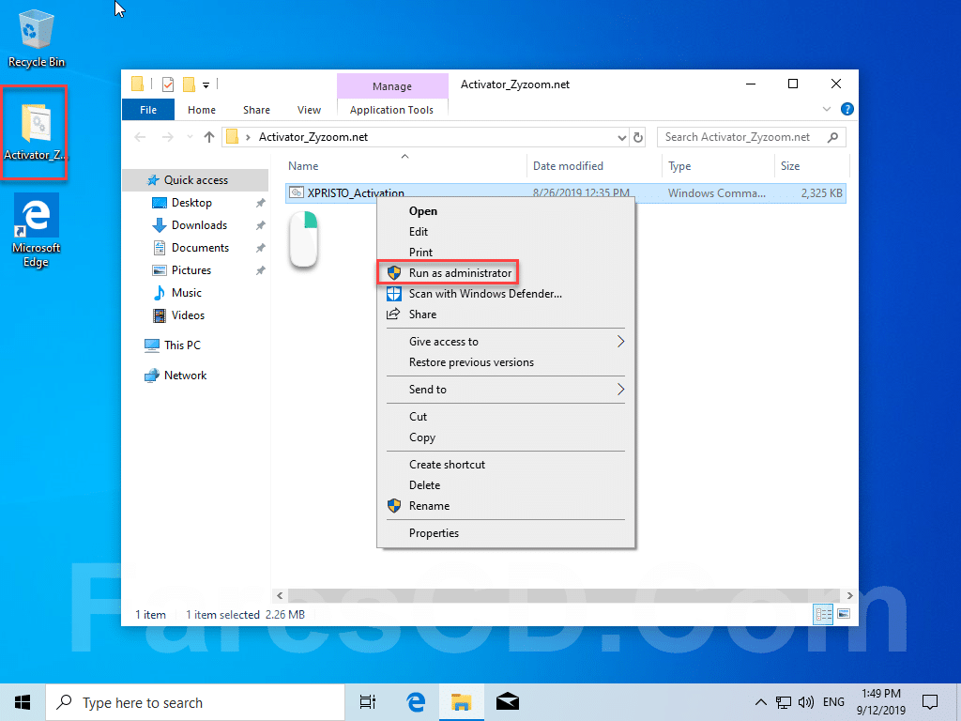The width and height of the screenshot is (961, 721).
Task: Expand Send to submenu
Action: click(x=506, y=390)
